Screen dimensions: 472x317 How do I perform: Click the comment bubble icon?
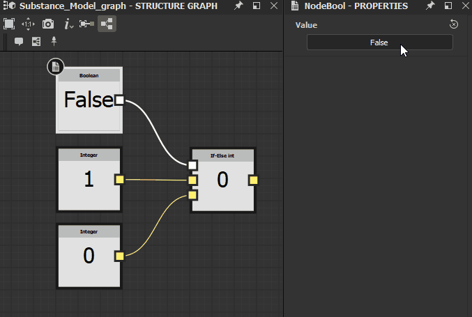pyautogui.click(x=19, y=41)
